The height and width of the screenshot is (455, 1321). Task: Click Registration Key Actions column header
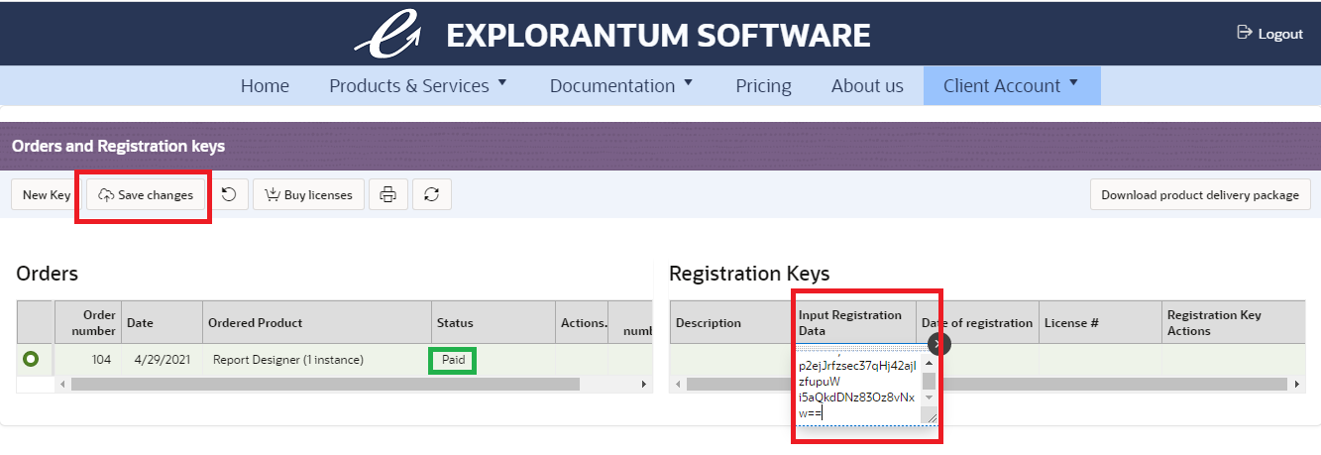(1233, 322)
